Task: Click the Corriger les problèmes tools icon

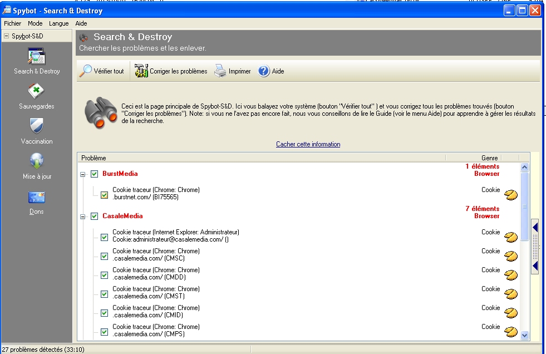Action: (x=141, y=71)
